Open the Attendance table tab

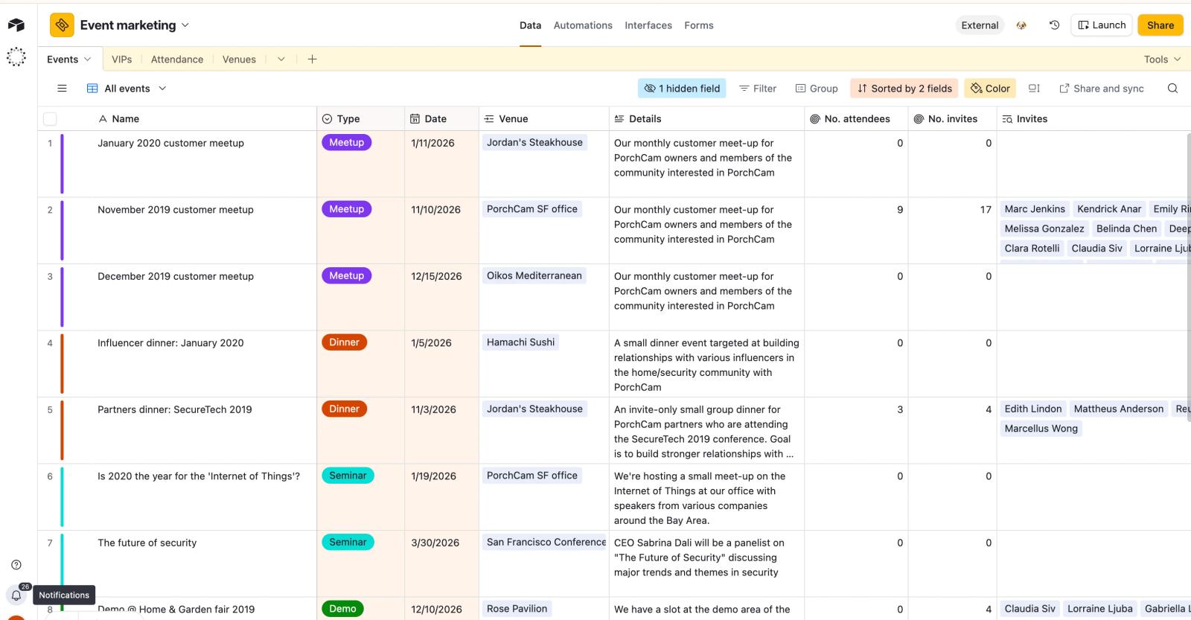pyautogui.click(x=177, y=60)
